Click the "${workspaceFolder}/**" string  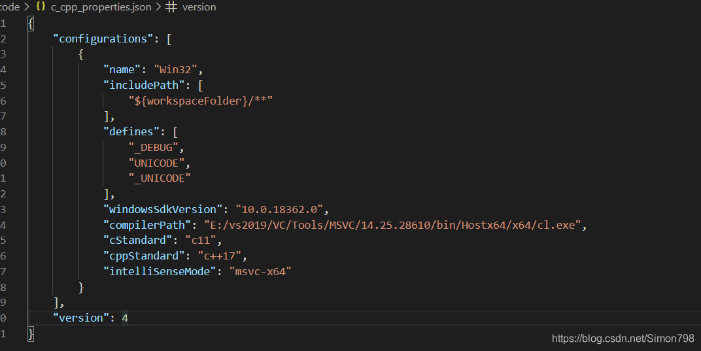tap(200, 101)
